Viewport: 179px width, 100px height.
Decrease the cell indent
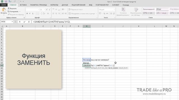coord(63,14)
